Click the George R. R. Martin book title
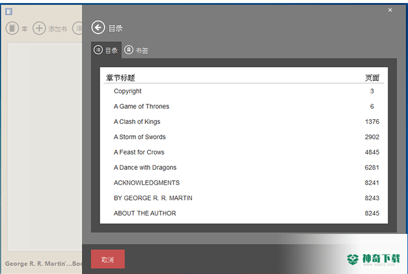The height and width of the screenshot is (274, 408). pos(43,264)
